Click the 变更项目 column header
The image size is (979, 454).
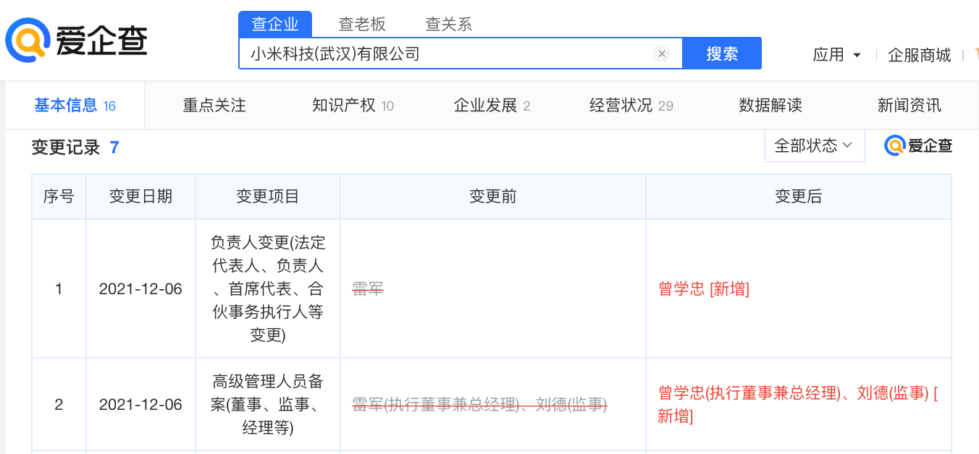click(268, 197)
